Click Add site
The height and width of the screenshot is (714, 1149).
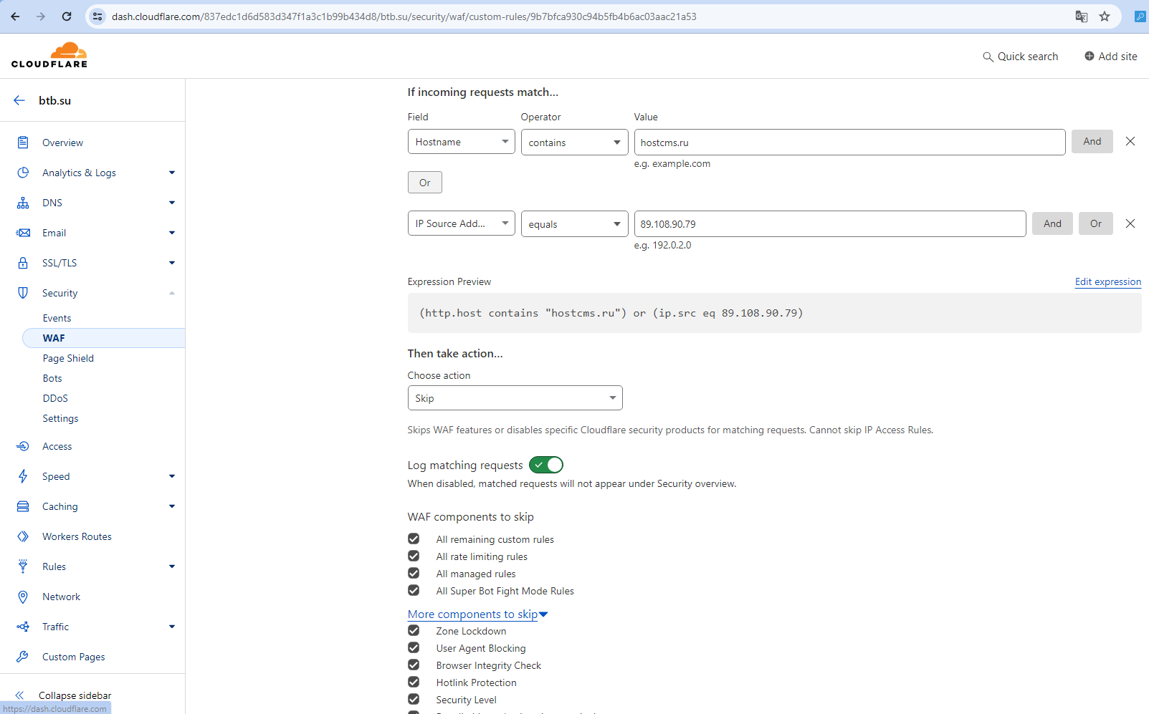(x=1110, y=57)
